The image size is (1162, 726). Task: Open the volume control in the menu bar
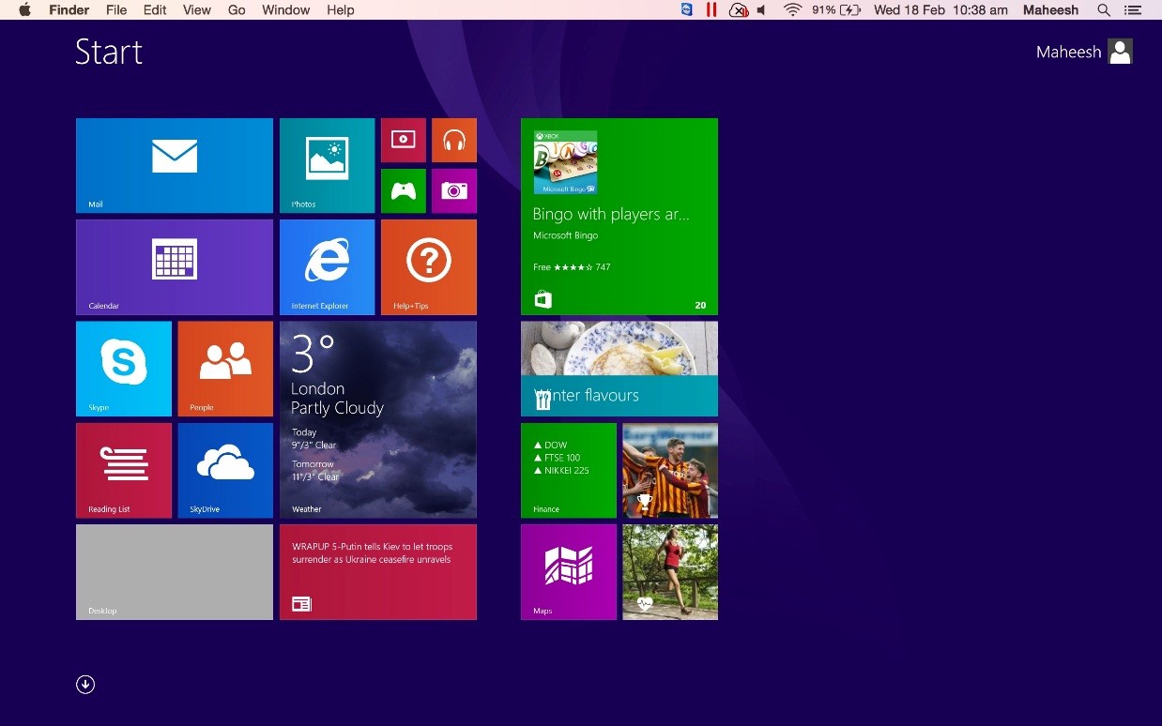761,10
